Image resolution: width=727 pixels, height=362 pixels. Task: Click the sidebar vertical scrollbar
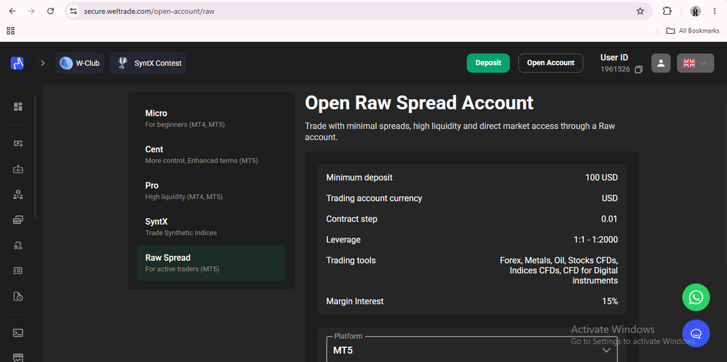pyautogui.click(x=35, y=157)
